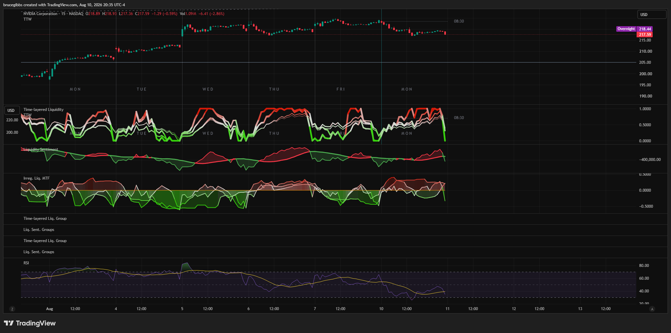Image resolution: width=671 pixels, height=333 pixels.
Task: Click the 60.00 RSI scale label
Action: pos(644,278)
